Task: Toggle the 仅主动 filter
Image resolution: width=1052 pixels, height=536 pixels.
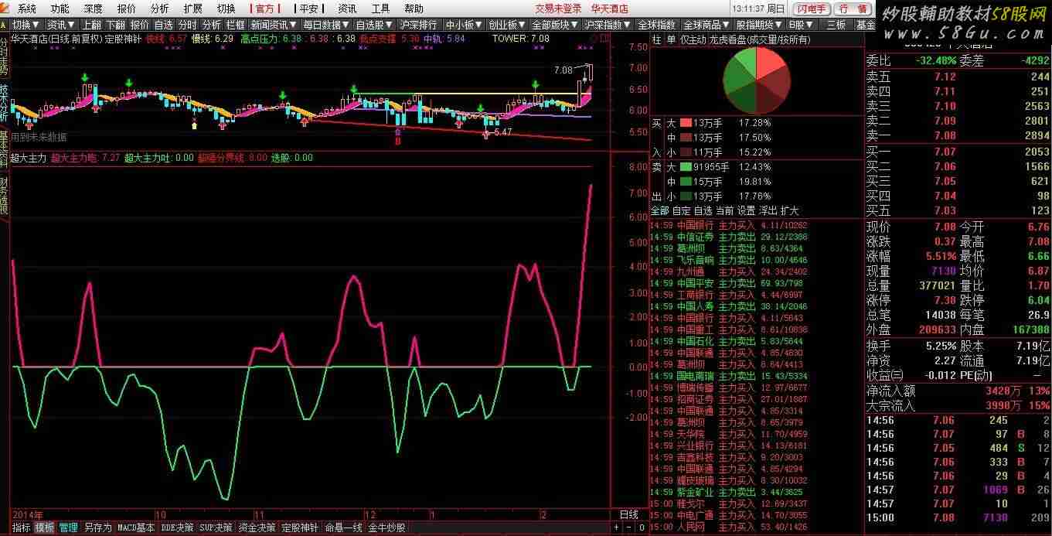Action: [x=693, y=39]
